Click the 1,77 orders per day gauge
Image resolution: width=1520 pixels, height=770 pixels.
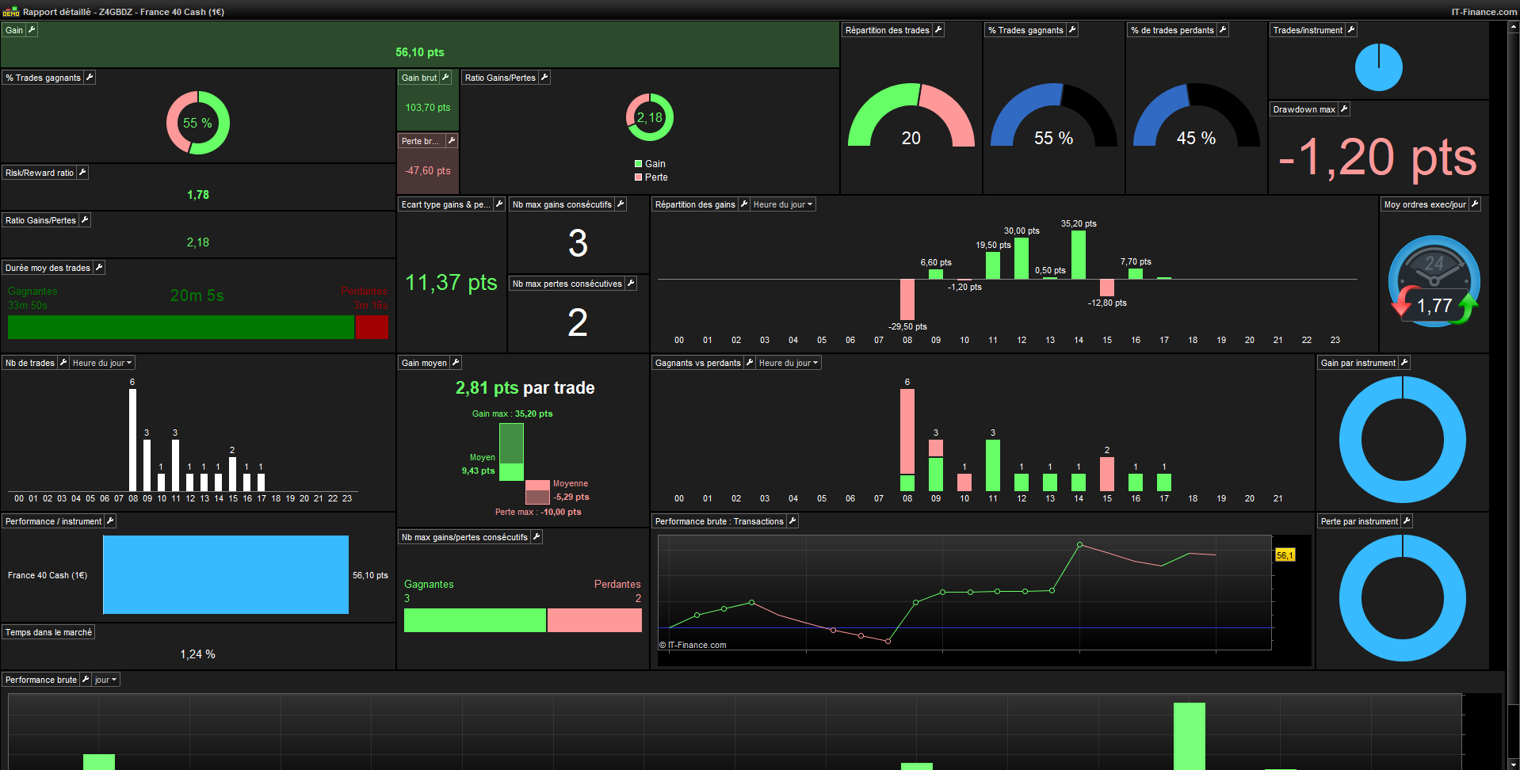[x=1434, y=281]
